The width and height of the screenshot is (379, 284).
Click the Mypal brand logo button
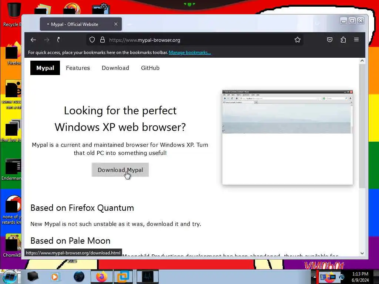point(45,68)
